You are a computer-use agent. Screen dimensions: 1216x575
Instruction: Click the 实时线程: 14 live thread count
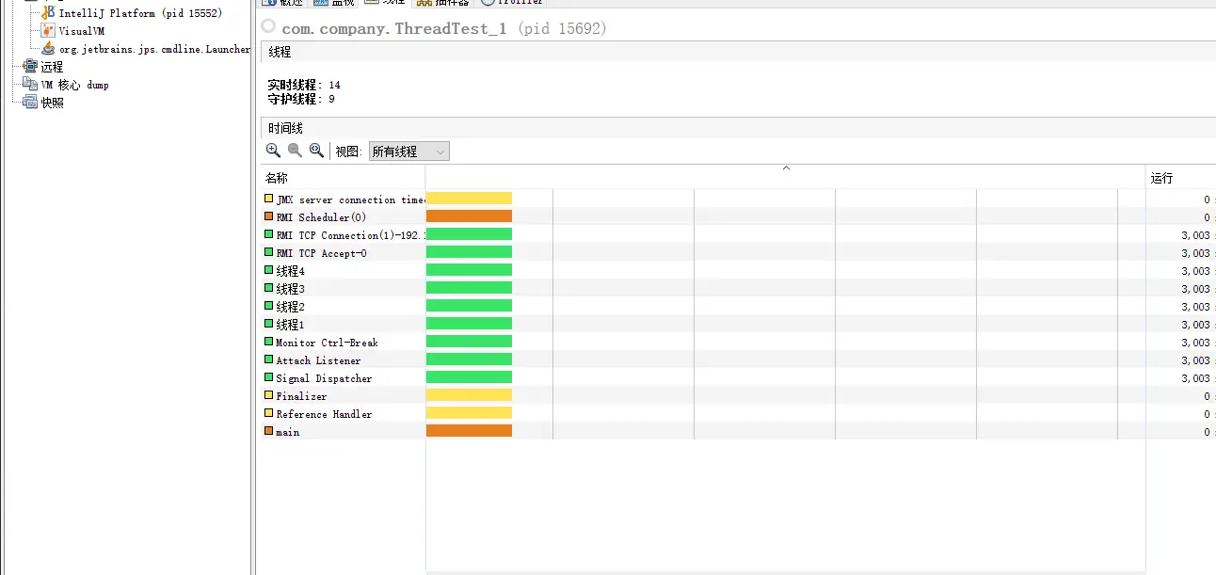[304, 85]
